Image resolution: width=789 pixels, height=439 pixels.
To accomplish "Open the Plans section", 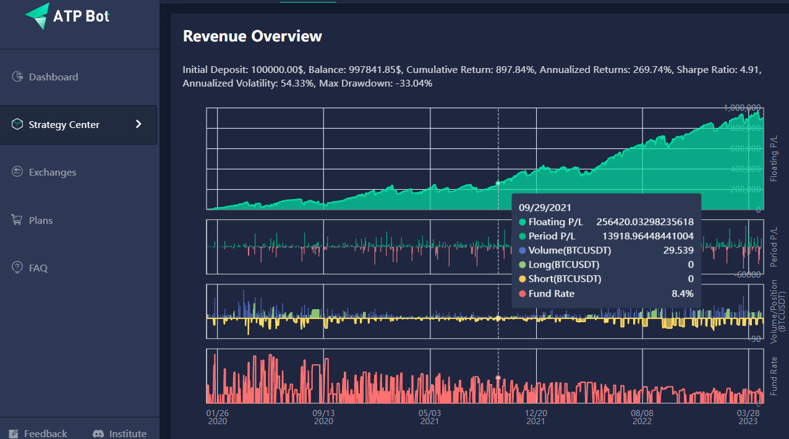I will (x=41, y=220).
